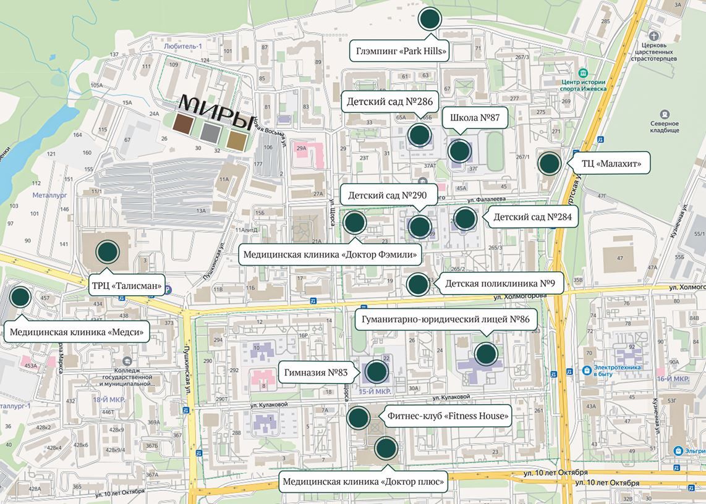Select the Гимназия №83 map pin
This screenshot has height=504, width=706.
(x=376, y=371)
